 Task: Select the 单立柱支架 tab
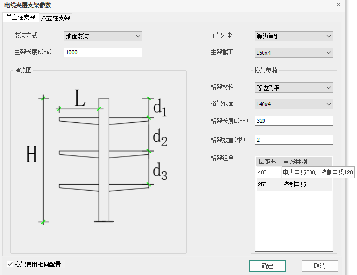[x=20, y=17]
